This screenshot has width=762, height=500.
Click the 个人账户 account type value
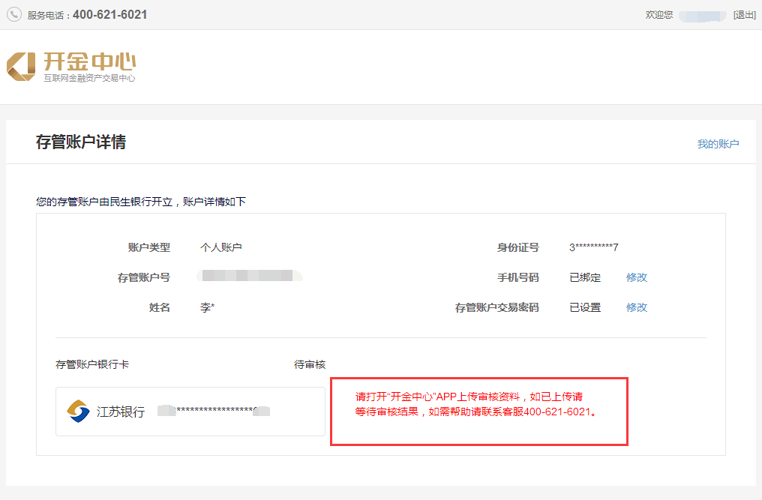click(221, 247)
